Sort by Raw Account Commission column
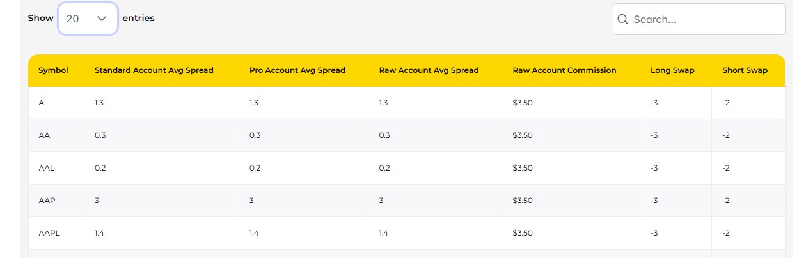The image size is (806, 258). (564, 70)
